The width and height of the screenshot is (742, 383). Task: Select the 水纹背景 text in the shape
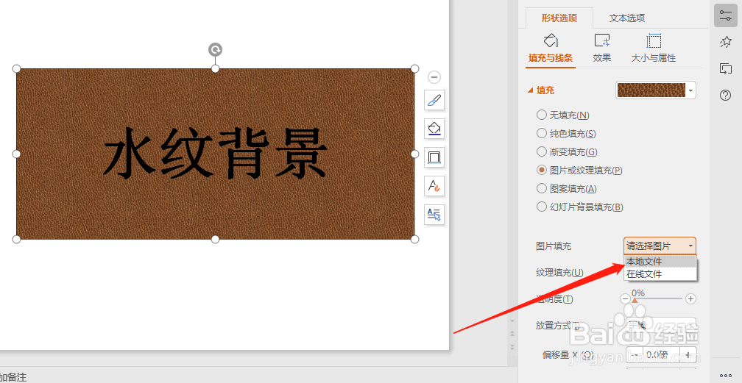(x=215, y=154)
